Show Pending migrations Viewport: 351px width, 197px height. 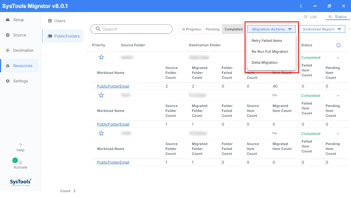[x=213, y=29]
